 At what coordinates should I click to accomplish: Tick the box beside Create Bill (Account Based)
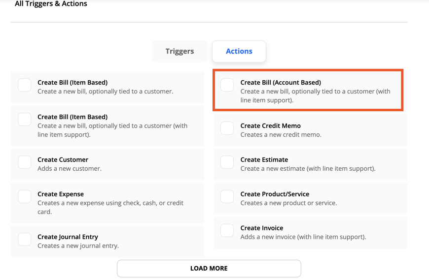pos(227,85)
